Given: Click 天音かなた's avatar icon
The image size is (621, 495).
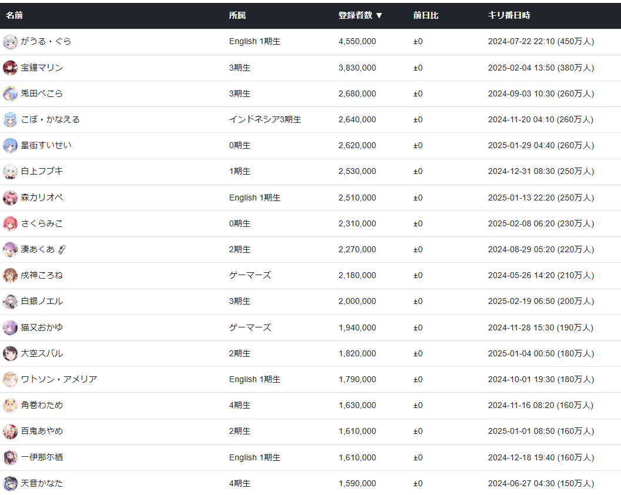Looking at the screenshot, I should [10, 483].
